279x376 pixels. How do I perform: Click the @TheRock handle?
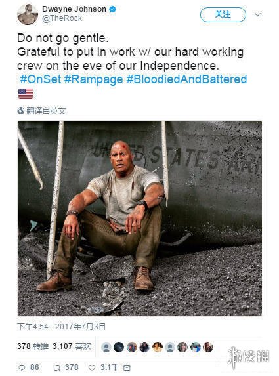pyautogui.click(x=62, y=18)
